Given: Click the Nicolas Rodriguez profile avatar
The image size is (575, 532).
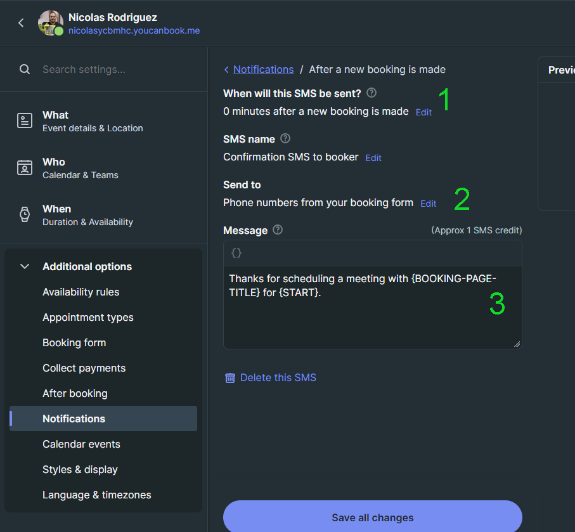Looking at the screenshot, I should 51,23.
